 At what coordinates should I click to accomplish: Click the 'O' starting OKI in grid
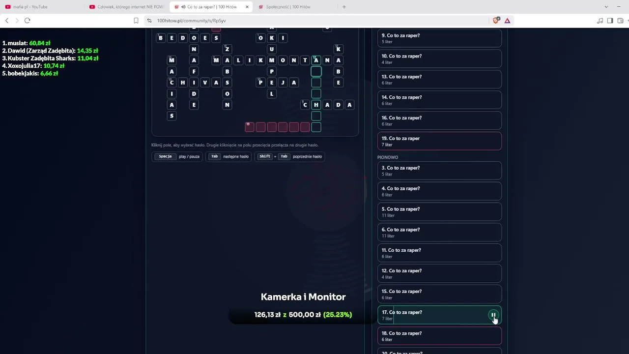[260, 38]
